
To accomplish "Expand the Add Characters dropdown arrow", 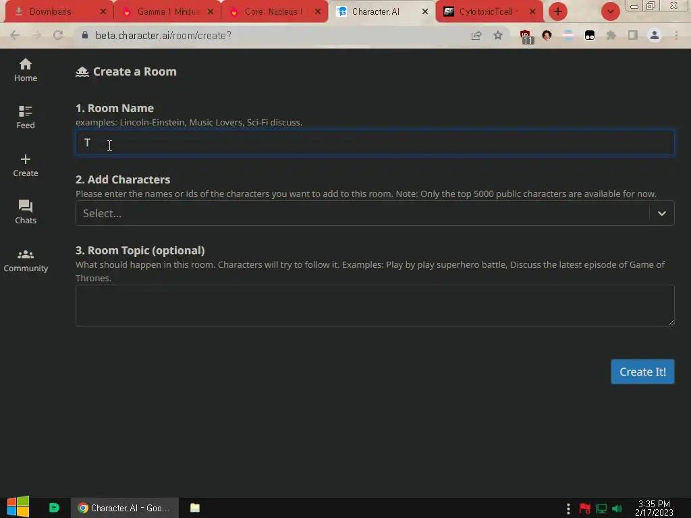I will pos(662,213).
